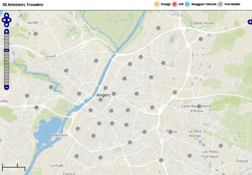Pan the map right with arrow control
Image resolution: width=252 pixels, height=175 pixels.
coord(10,20)
